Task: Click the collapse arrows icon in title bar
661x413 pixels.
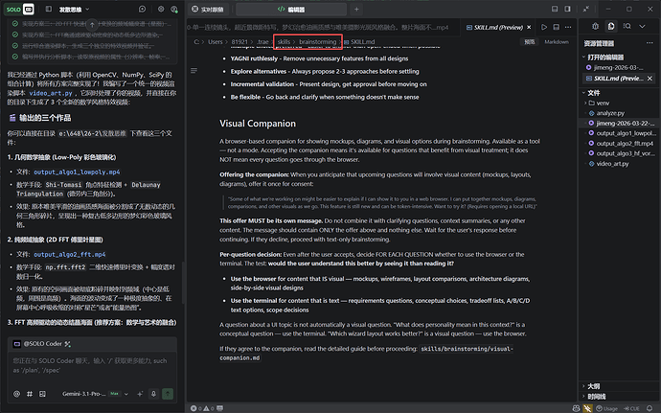Action: click(586, 9)
